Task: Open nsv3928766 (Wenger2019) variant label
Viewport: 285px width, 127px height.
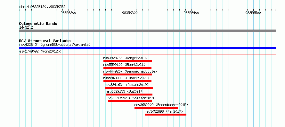Action: tap(125, 58)
